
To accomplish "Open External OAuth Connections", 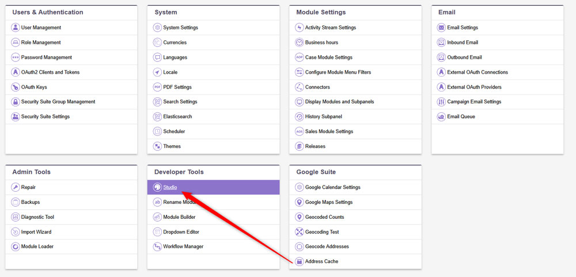I will (x=478, y=73).
